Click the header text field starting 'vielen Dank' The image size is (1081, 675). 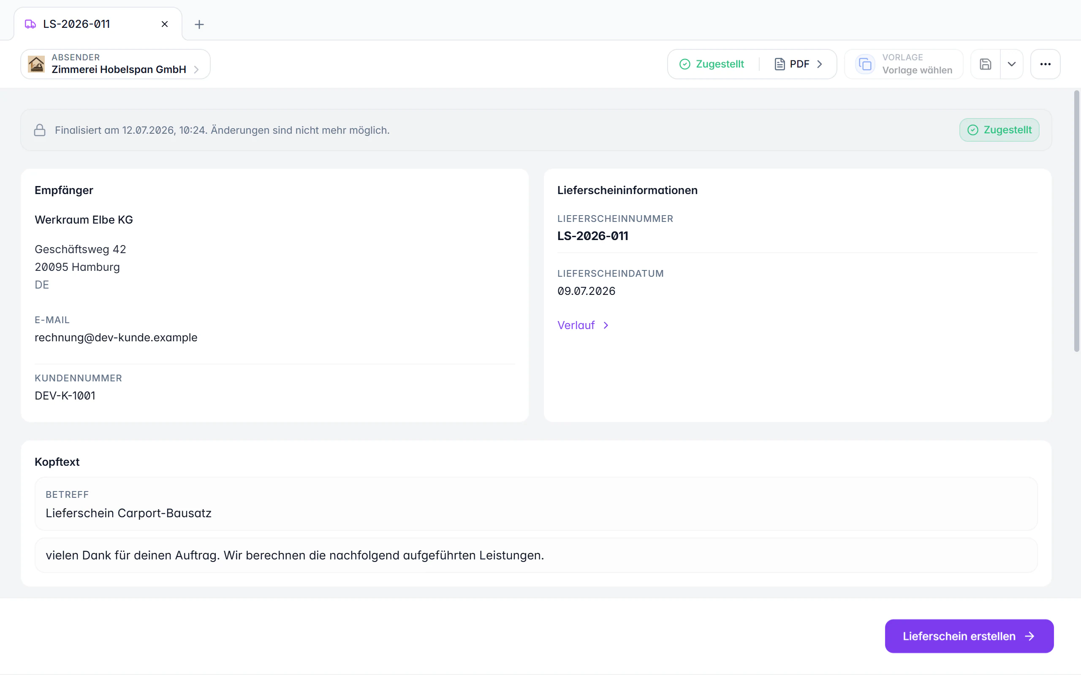pos(536,555)
